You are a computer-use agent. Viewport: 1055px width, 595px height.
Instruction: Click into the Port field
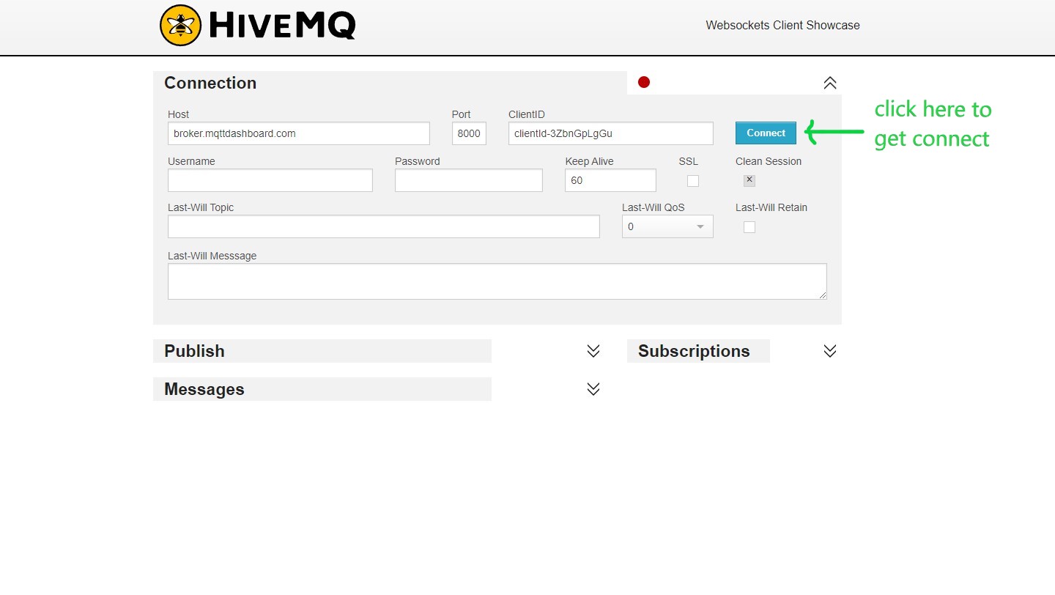click(469, 133)
